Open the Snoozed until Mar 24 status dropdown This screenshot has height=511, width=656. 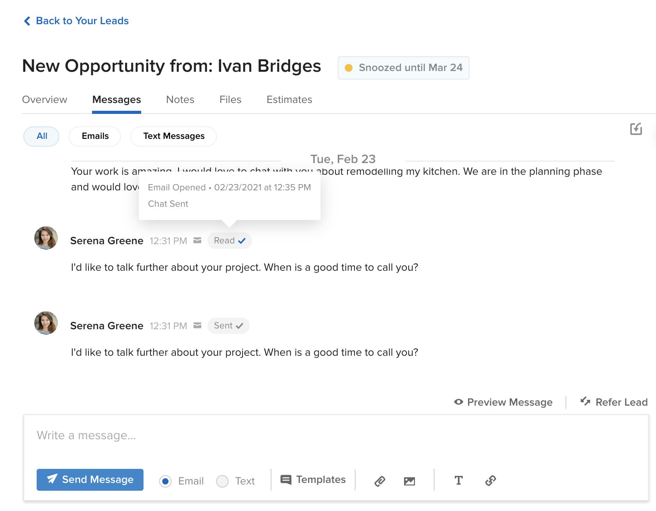tap(403, 68)
